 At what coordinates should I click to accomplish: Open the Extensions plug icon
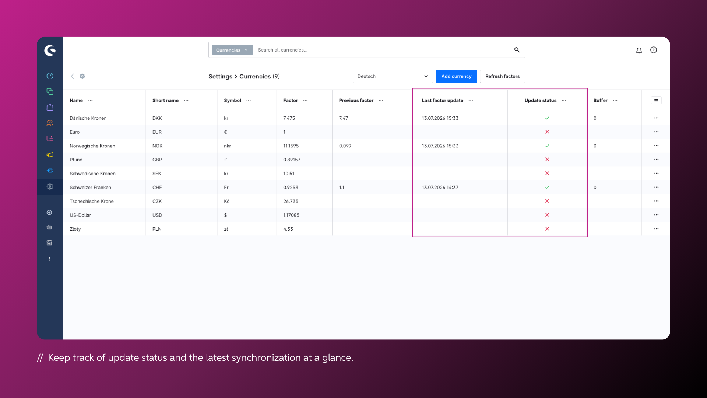pyautogui.click(x=50, y=171)
